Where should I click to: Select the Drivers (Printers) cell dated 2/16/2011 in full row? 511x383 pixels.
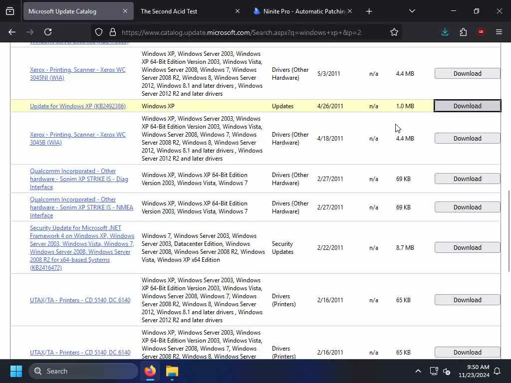click(284, 300)
